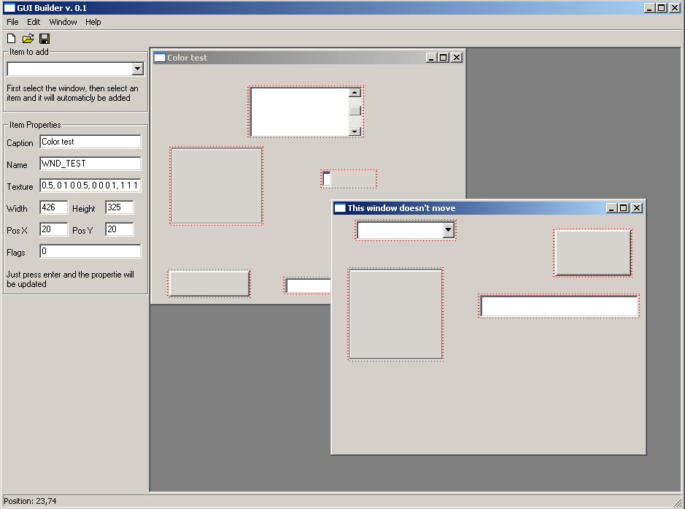This screenshot has width=685, height=509.
Task: Click the Save floppy disk icon
Action: tap(44, 39)
